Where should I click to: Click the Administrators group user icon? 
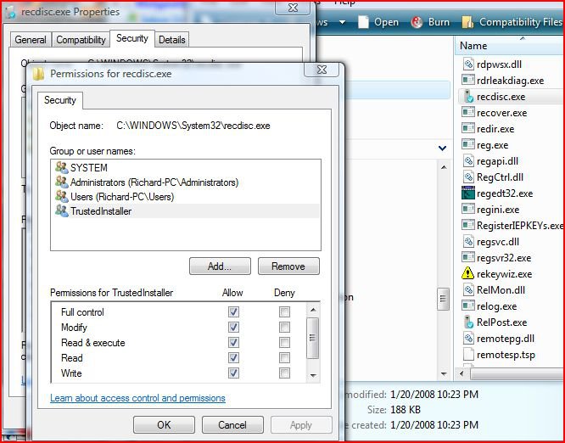click(x=62, y=182)
